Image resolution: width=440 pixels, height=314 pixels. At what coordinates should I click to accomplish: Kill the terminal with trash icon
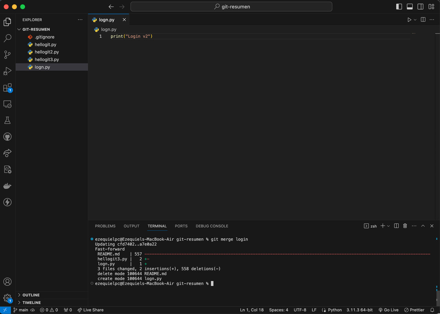(405, 226)
